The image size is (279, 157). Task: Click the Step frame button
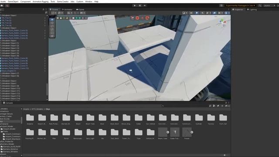[x=145, y=6]
